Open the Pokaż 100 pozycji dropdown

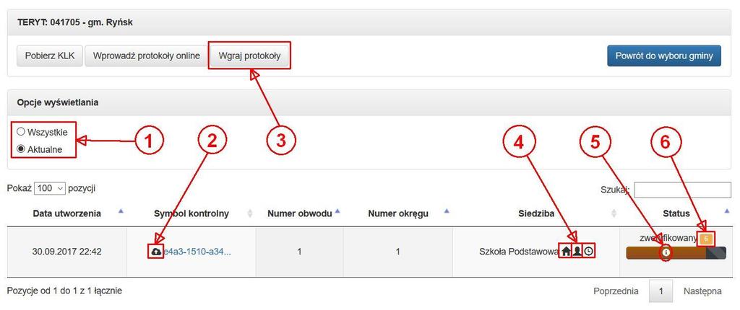pos(50,188)
